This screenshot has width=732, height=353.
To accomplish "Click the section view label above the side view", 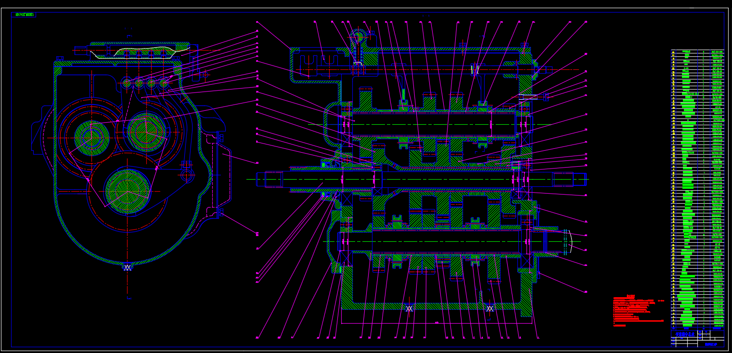I will pos(128,29).
